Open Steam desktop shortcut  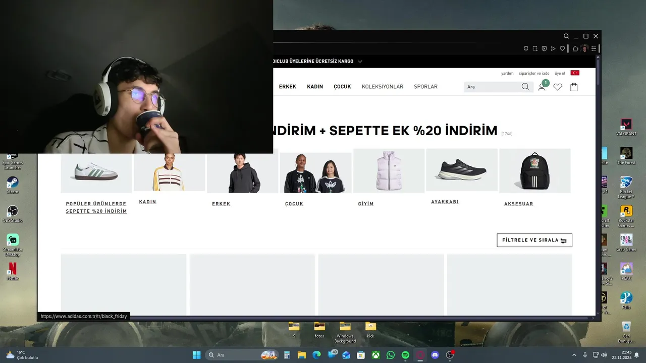tap(13, 185)
